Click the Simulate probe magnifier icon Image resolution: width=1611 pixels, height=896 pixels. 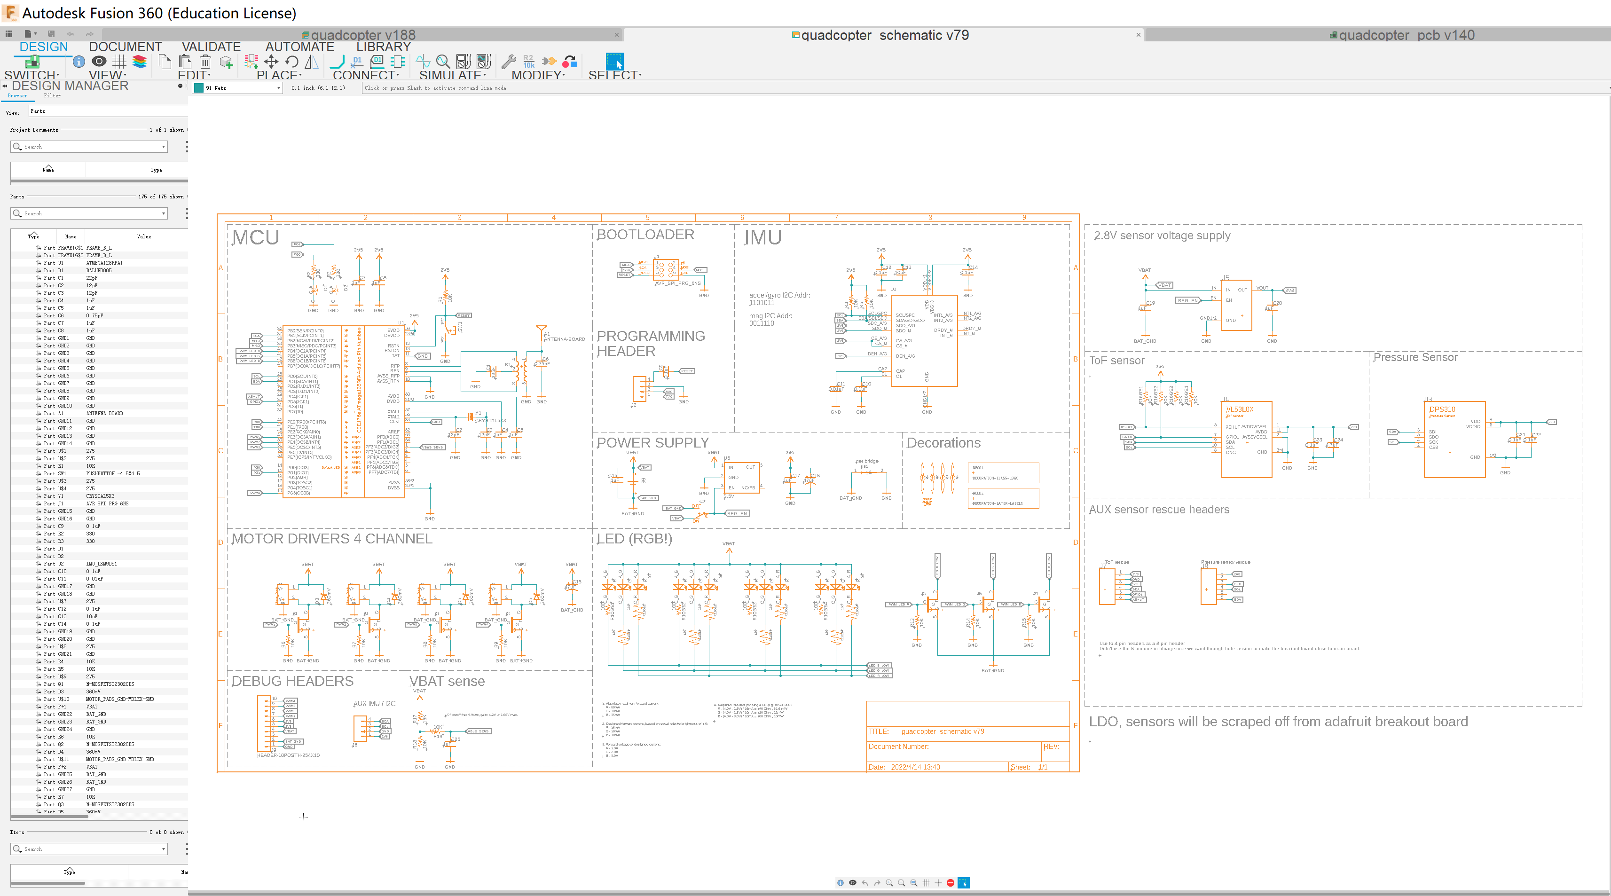click(443, 61)
